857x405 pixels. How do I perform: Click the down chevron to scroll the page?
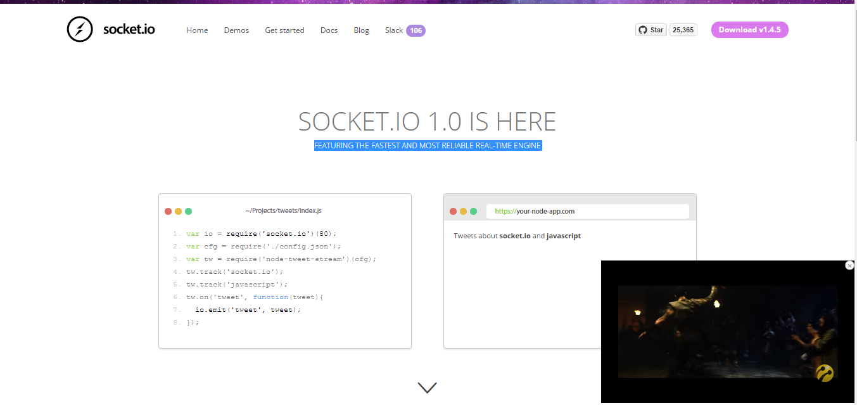point(428,387)
